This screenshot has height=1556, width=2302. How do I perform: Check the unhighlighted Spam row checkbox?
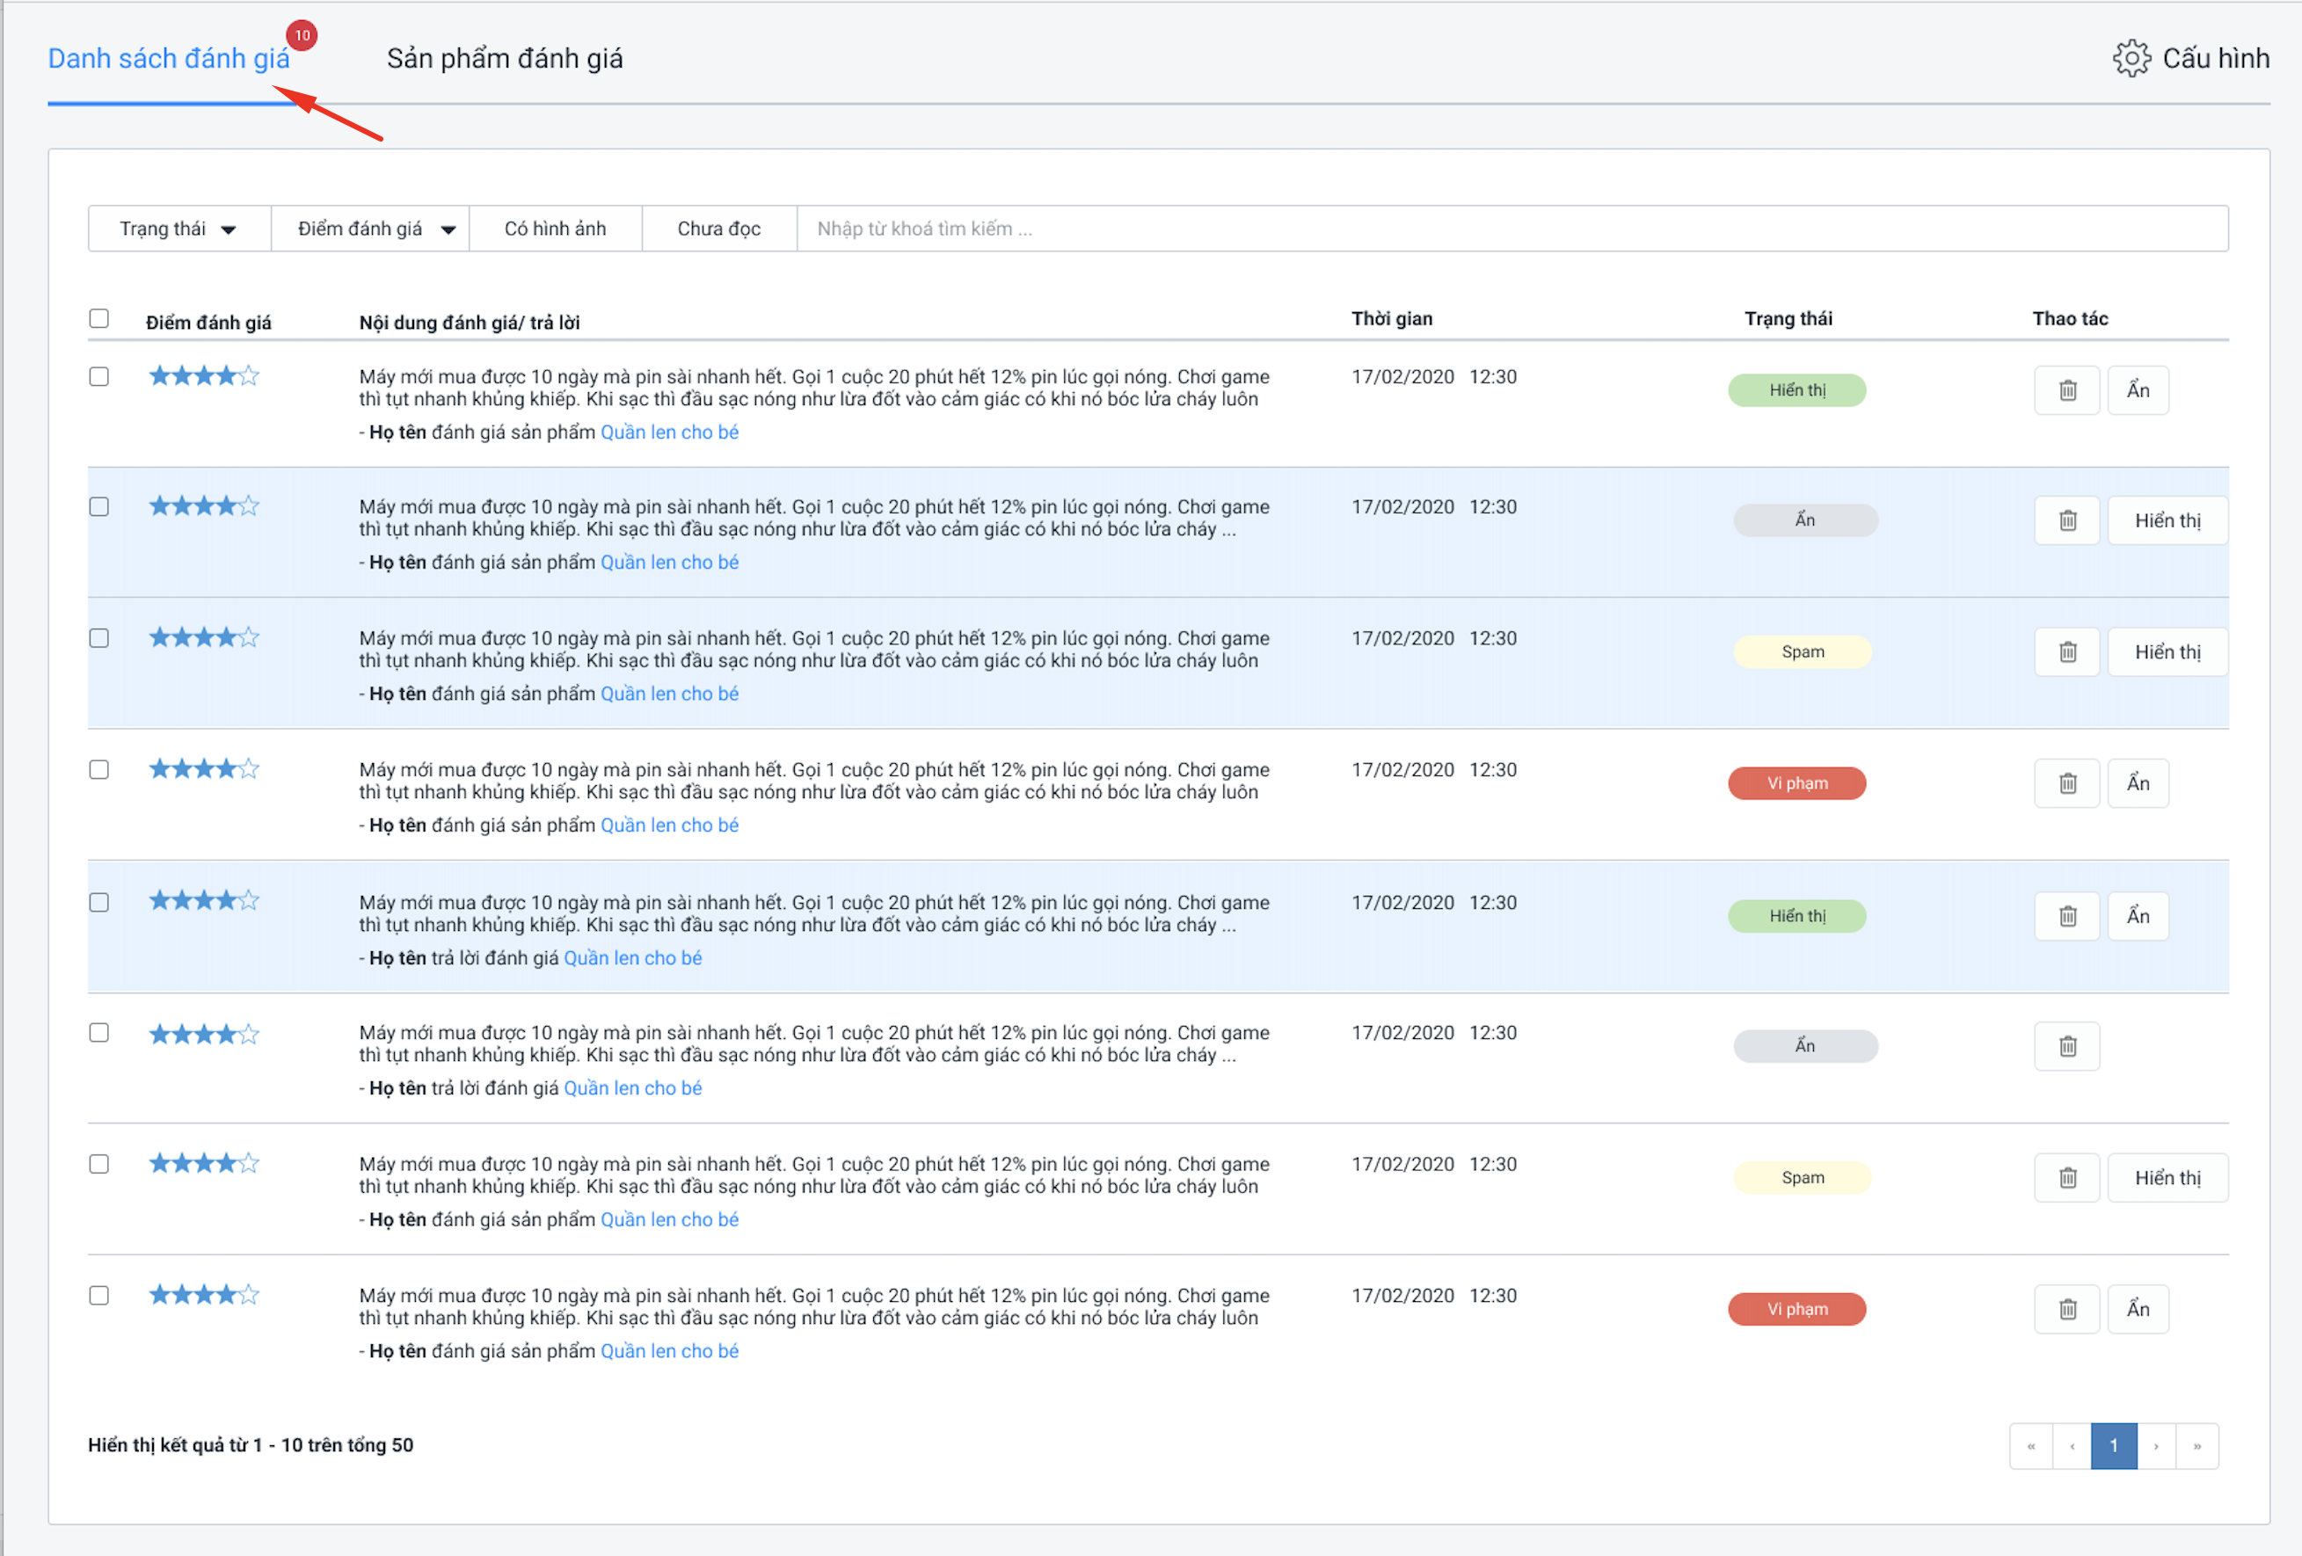99,1164
